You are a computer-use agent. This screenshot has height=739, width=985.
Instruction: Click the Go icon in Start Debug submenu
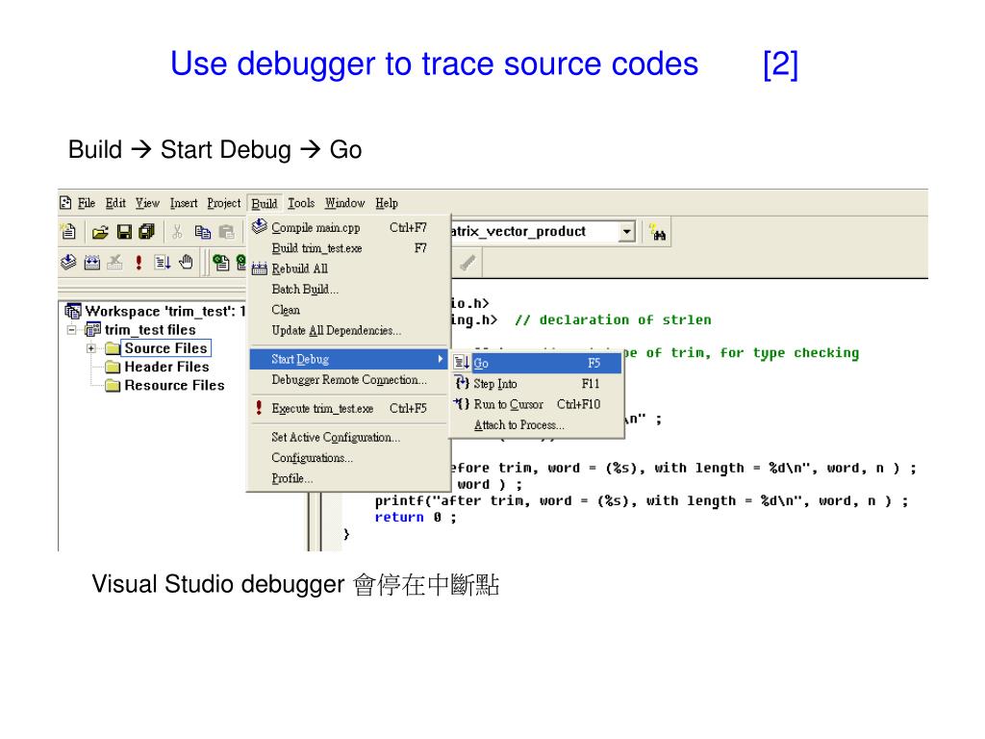(x=462, y=363)
